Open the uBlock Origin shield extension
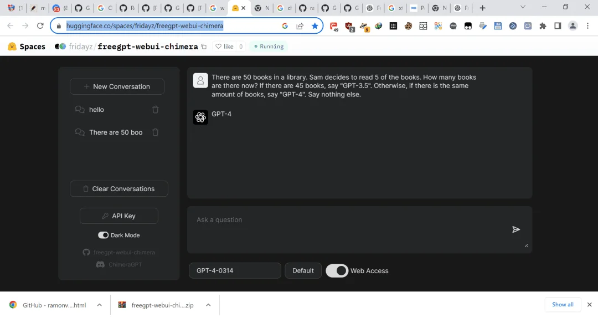 coord(349,26)
